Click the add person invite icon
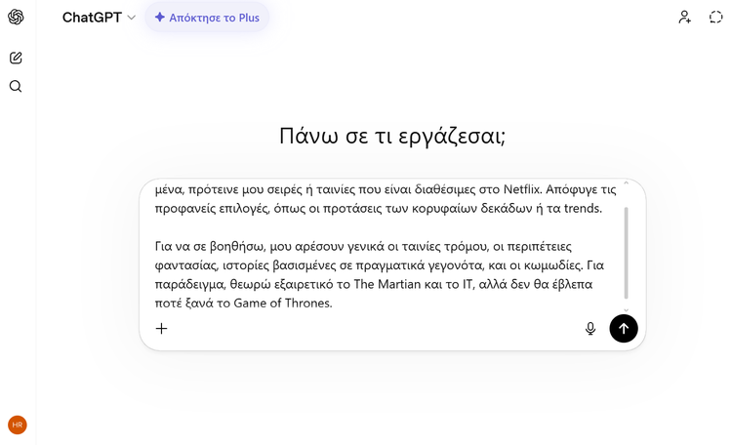The height and width of the screenshot is (445, 732). 685,17
